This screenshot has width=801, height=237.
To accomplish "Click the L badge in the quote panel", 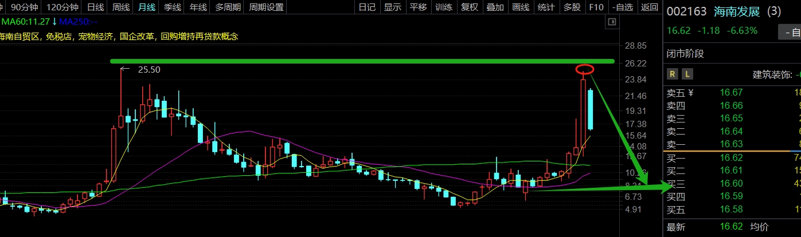I will point(687,74).
